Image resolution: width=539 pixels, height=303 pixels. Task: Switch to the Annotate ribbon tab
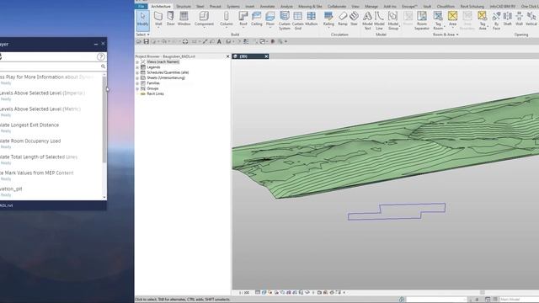pos(268,6)
